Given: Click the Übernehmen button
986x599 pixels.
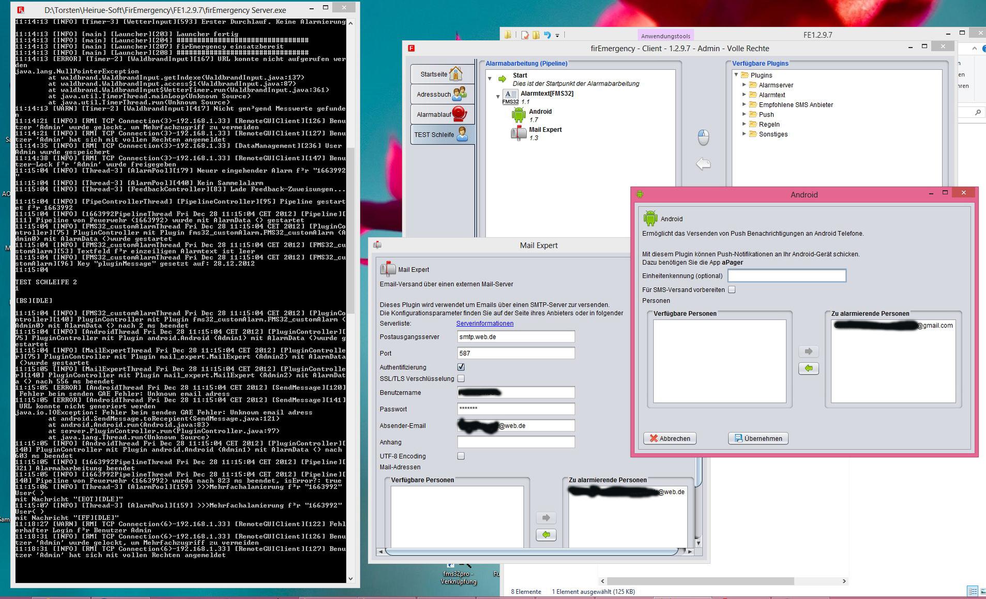Looking at the screenshot, I should pyautogui.click(x=758, y=438).
